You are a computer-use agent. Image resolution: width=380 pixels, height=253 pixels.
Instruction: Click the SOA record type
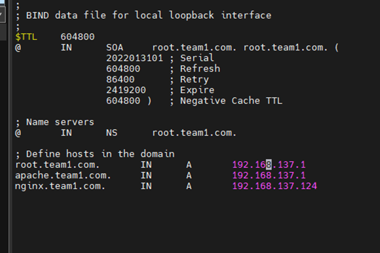pos(115,48)
